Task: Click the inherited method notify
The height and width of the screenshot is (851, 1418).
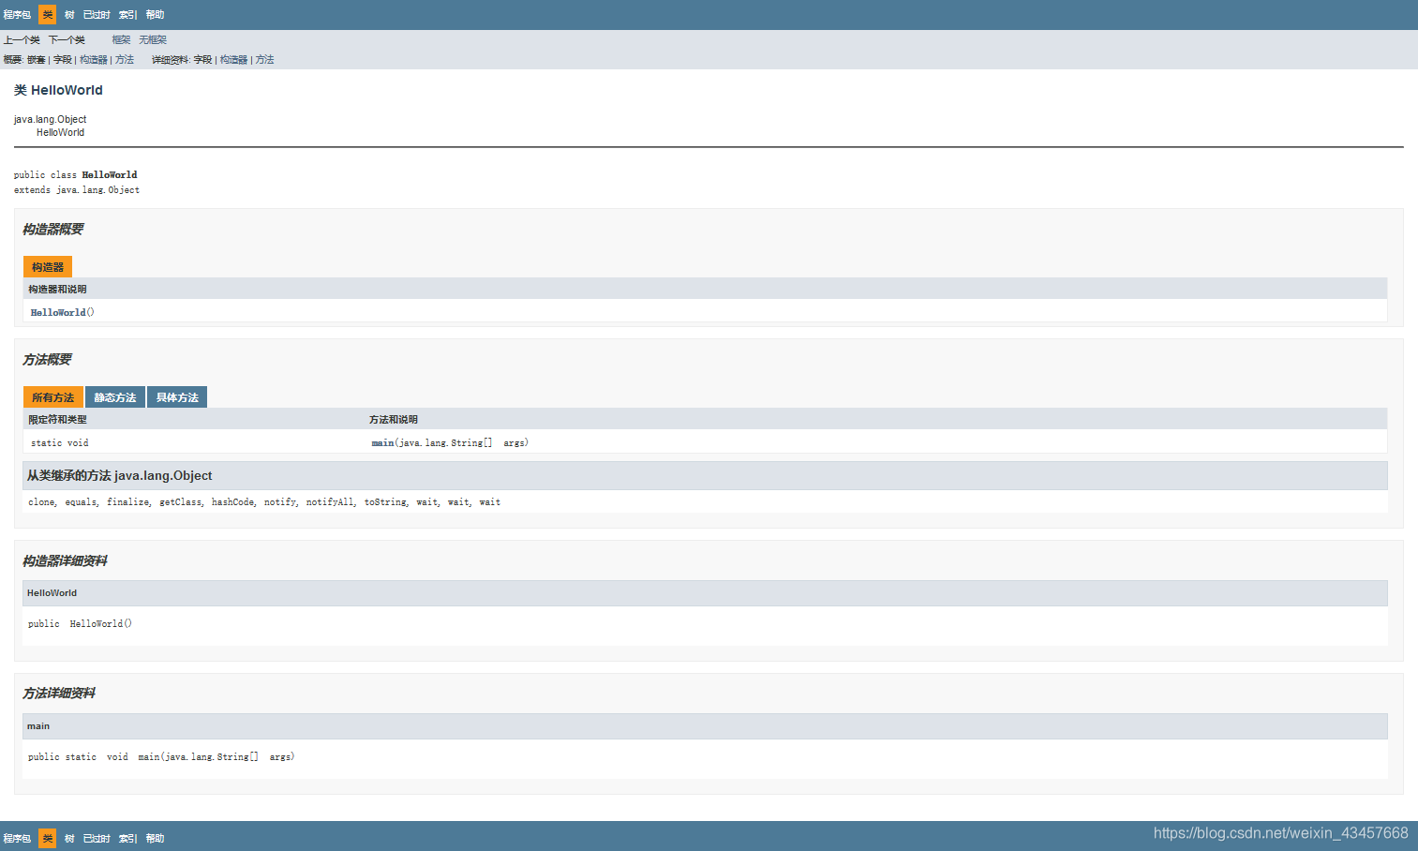Action: [279, 502]
